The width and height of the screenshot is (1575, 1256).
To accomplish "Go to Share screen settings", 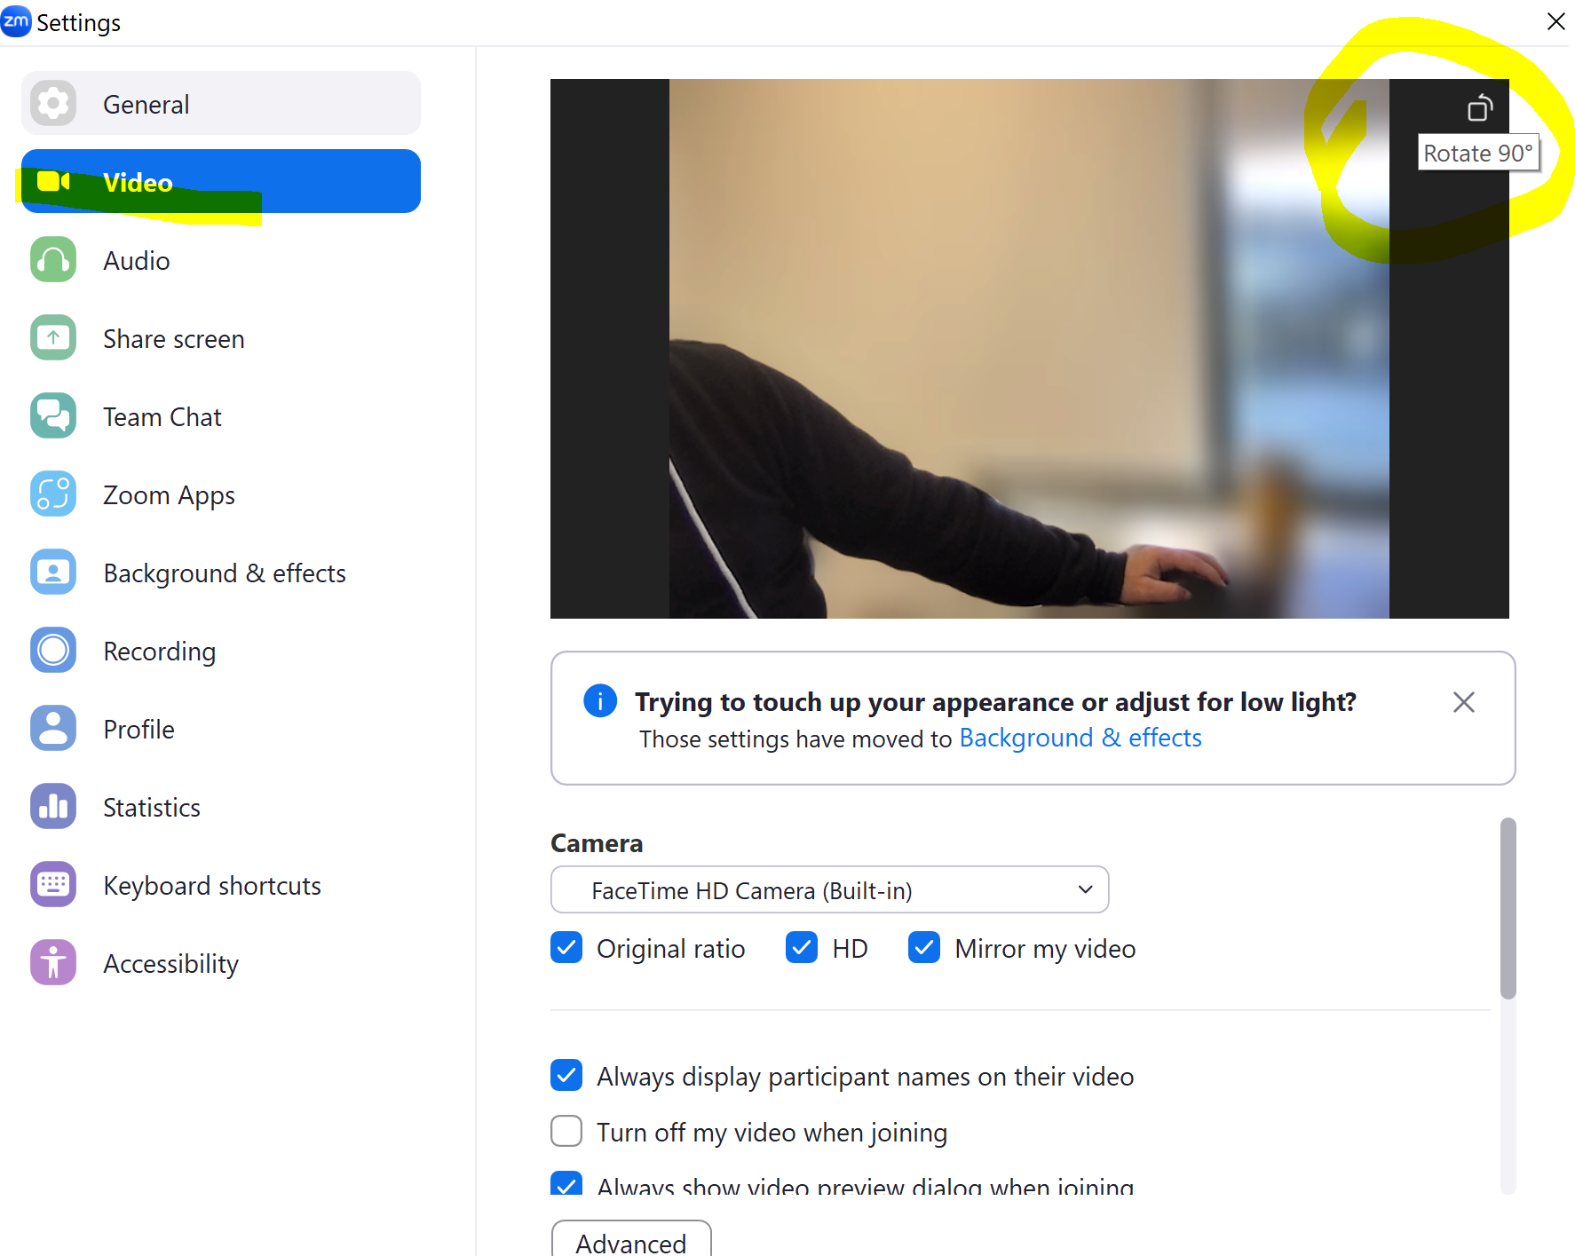I will coord(221,338).
